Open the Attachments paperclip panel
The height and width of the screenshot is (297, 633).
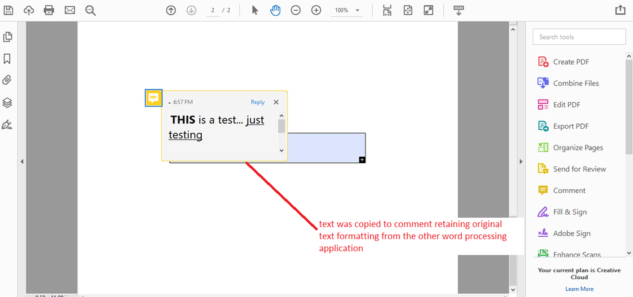tap(7, 80)
